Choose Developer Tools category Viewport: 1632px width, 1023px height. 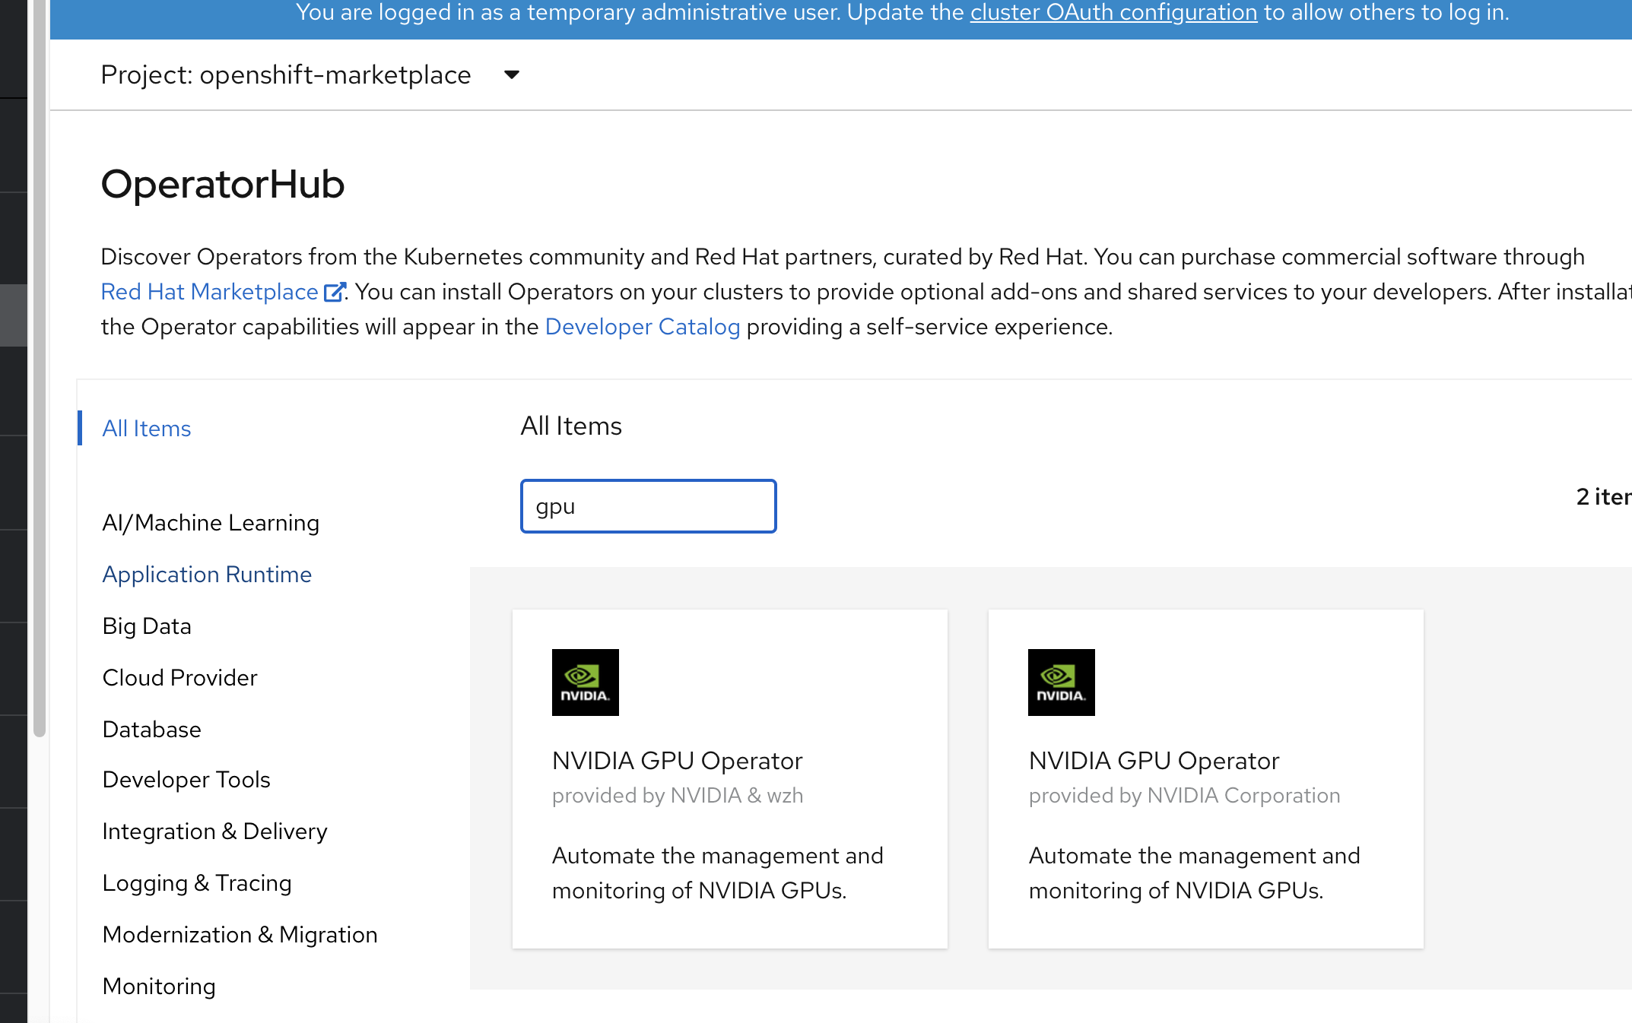point(186,780)
